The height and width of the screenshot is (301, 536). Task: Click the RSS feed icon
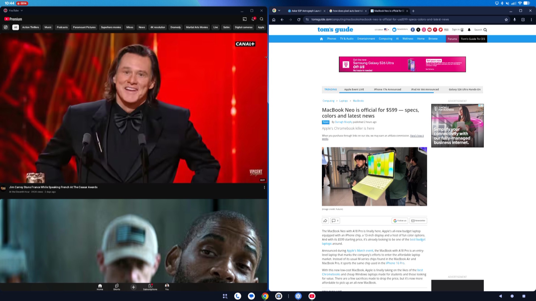tap(446, 30)
